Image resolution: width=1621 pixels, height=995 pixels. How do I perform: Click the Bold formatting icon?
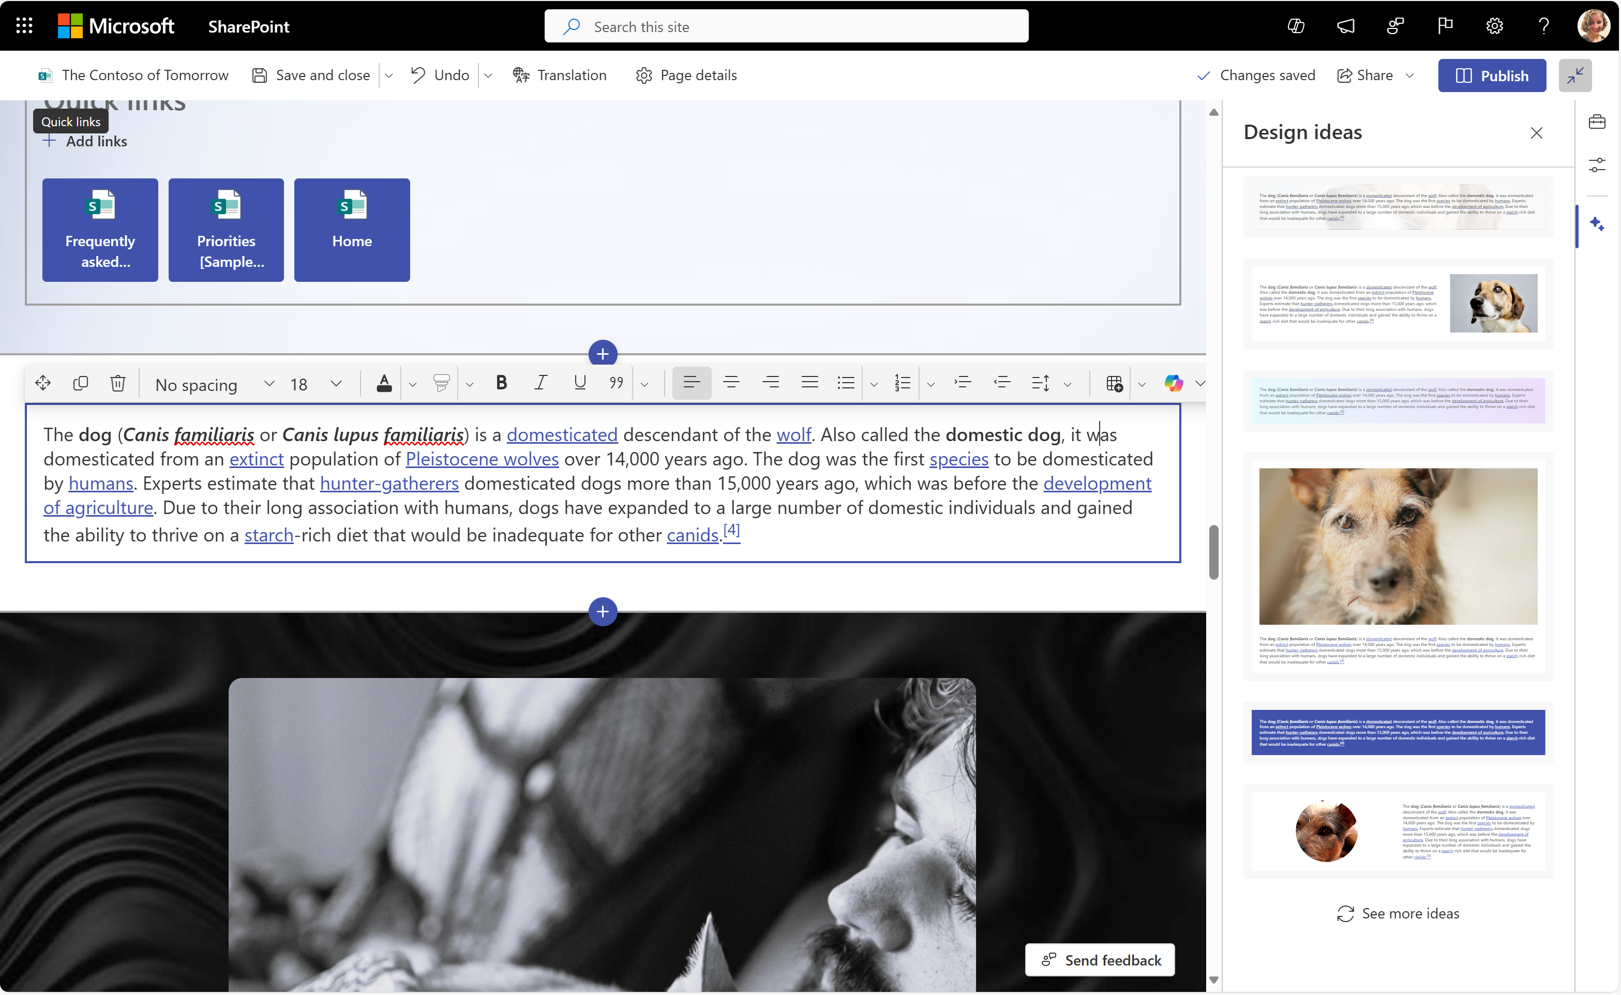501,382
